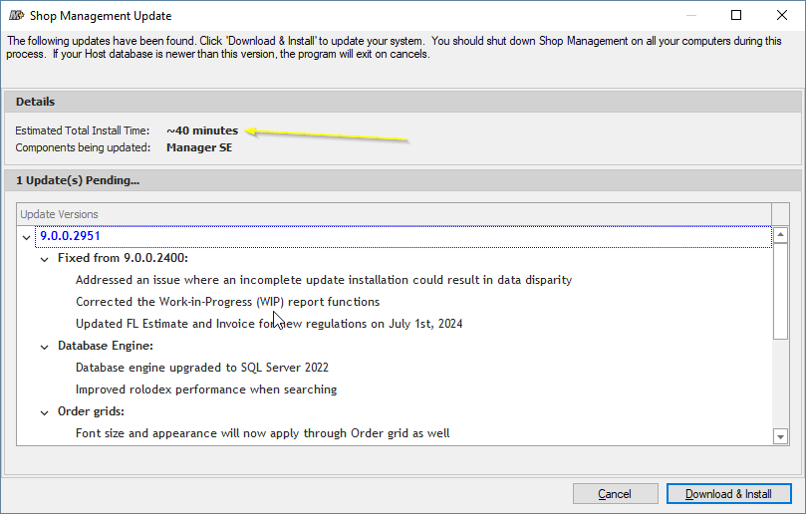Click the Shop Management app icon in title bar
Viewport: 806px width, 514px height.
(x=16, y=15)
